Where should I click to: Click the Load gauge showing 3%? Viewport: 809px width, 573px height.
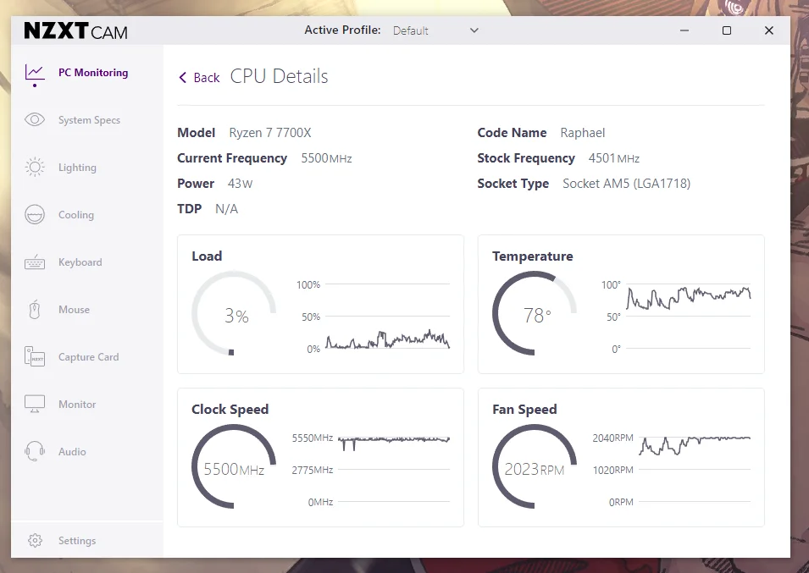tap(234, 313)
